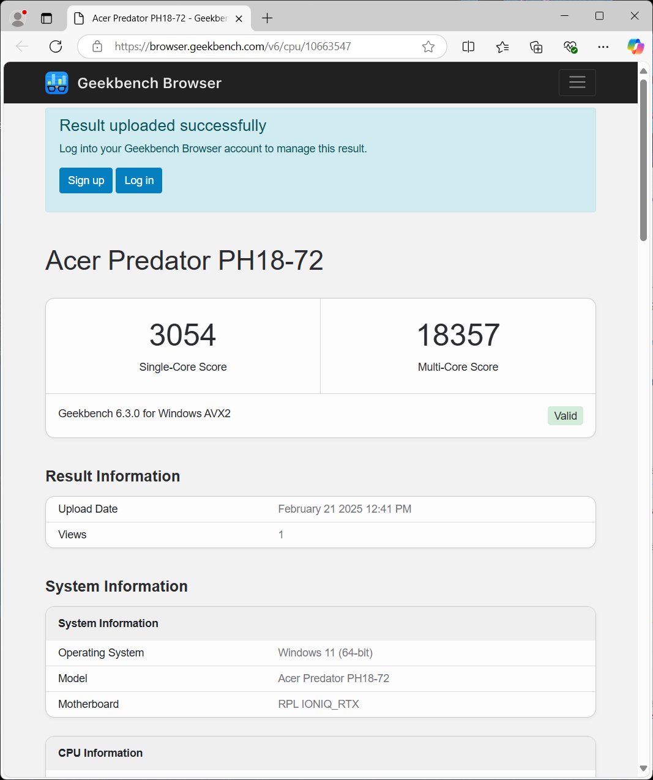
Task: Click the upload date February 21 2025 value
Action: tap(345, 509)
